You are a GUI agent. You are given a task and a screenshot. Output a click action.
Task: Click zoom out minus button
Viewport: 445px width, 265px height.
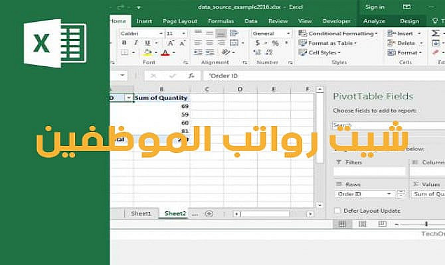397,224
